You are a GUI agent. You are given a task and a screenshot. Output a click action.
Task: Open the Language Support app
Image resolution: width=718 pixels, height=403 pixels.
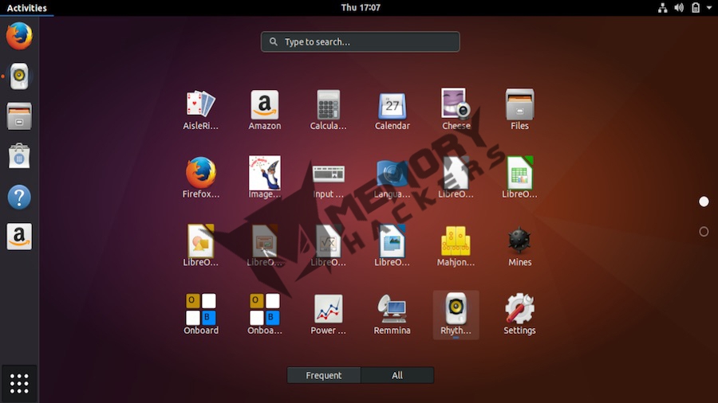pos(392,178)
